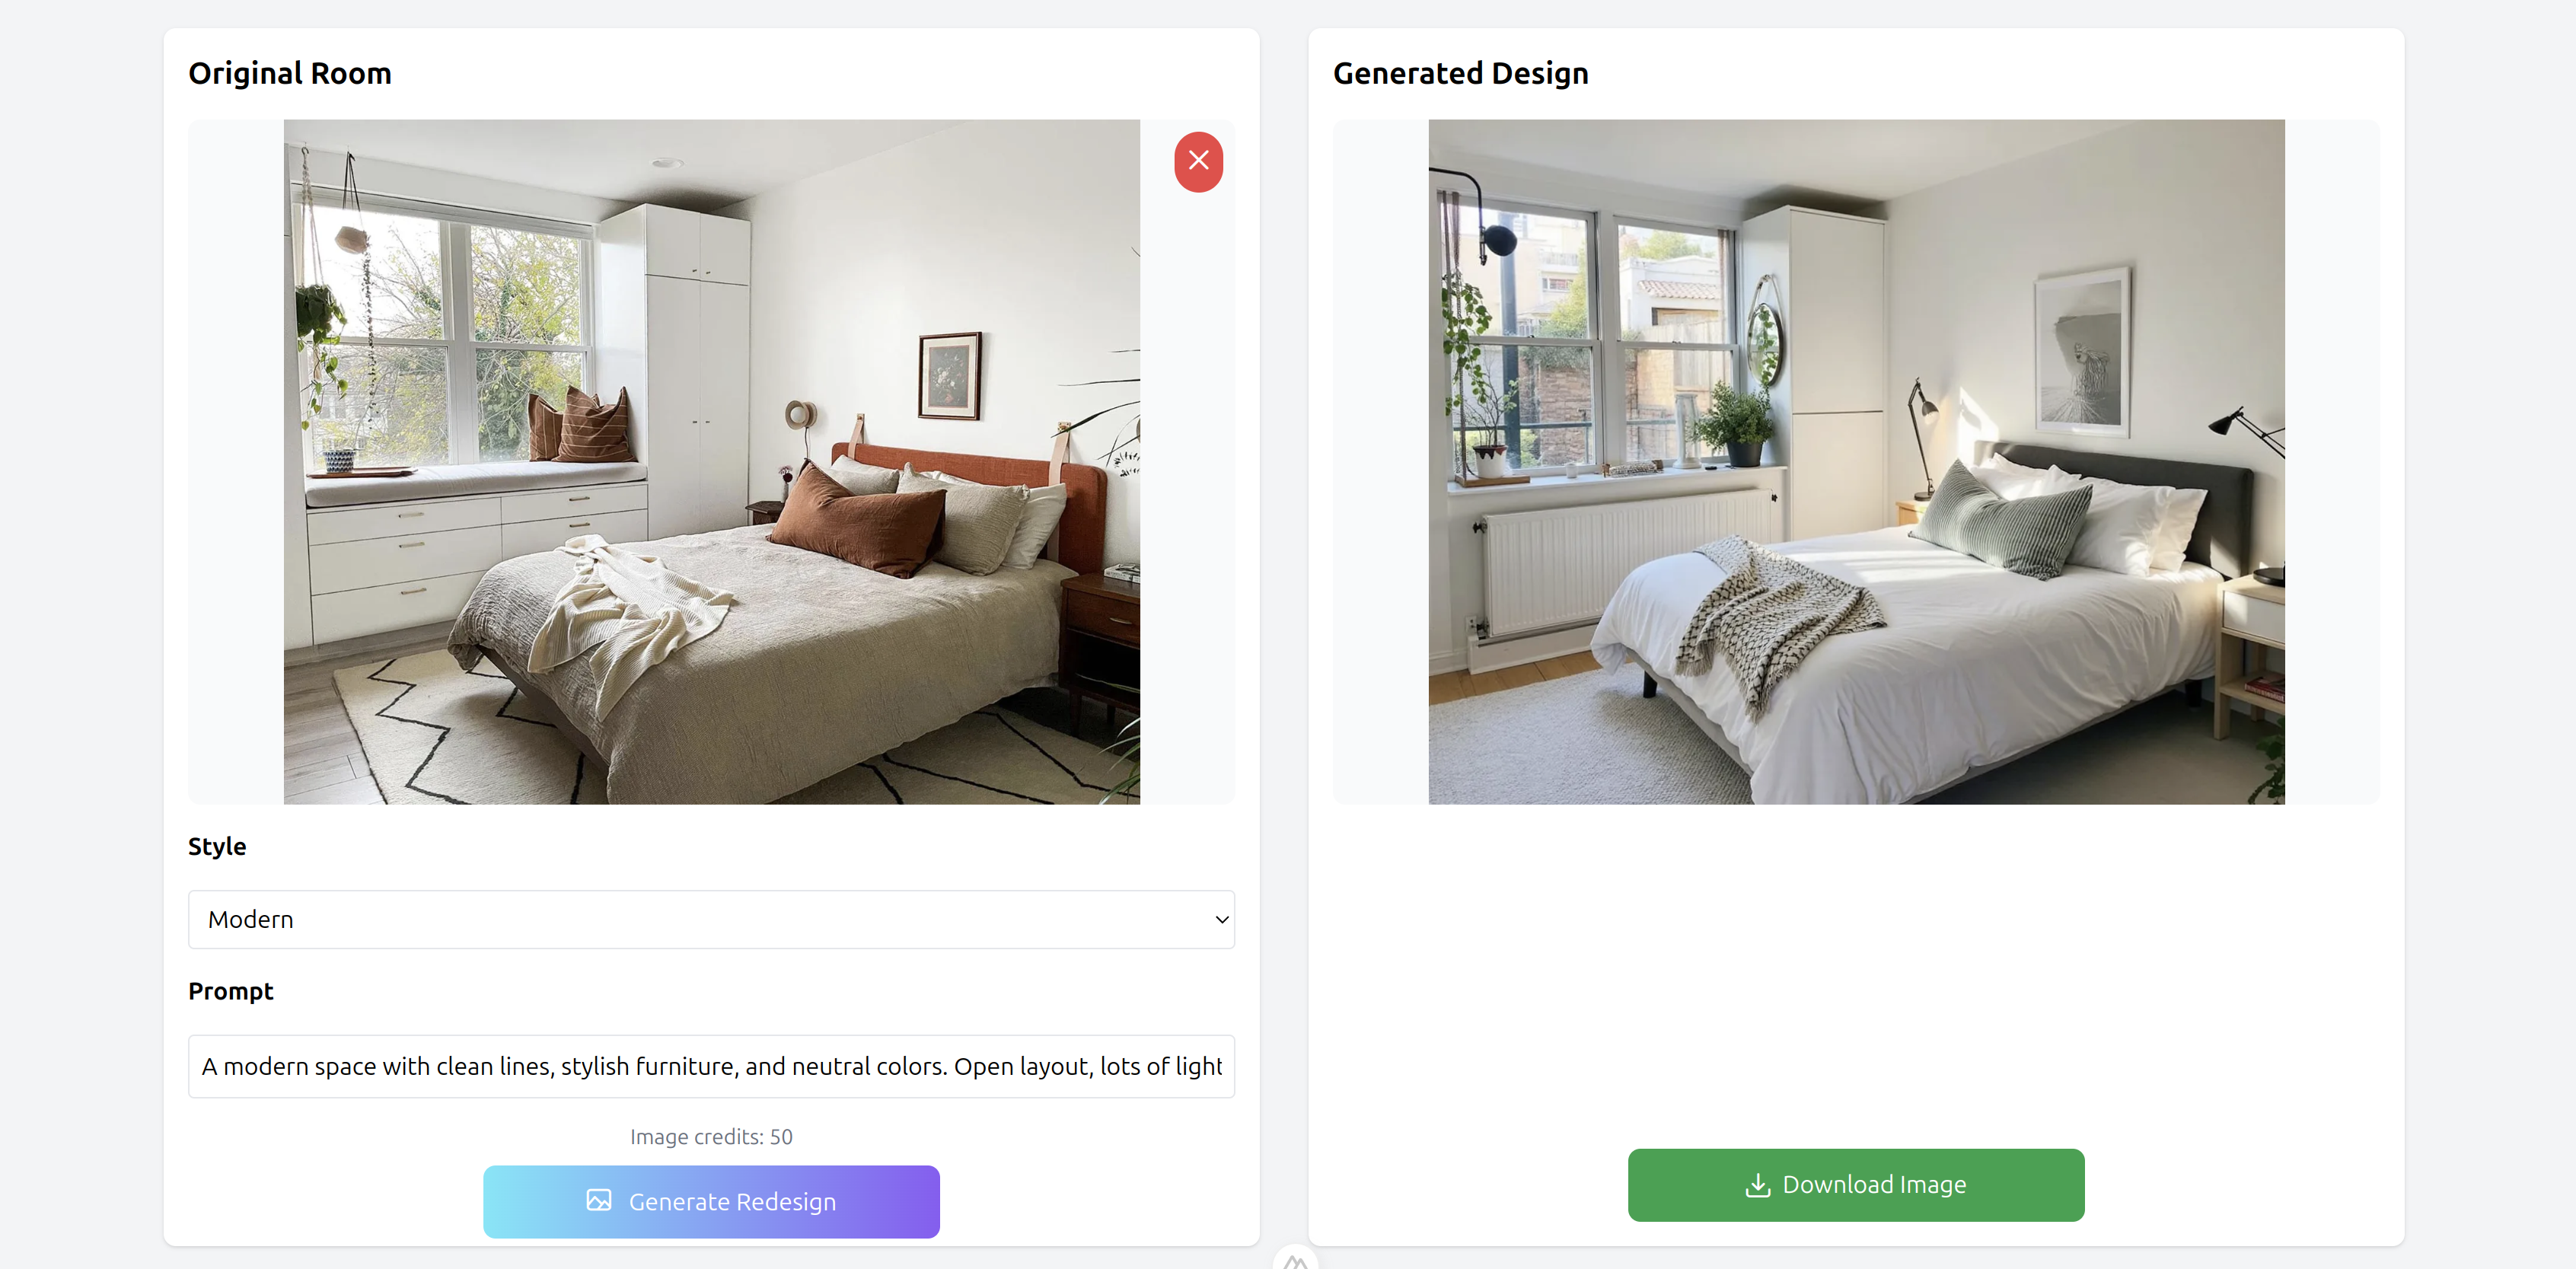Click the picture icon inside Generate Redesign

[x=599, y=1200]
